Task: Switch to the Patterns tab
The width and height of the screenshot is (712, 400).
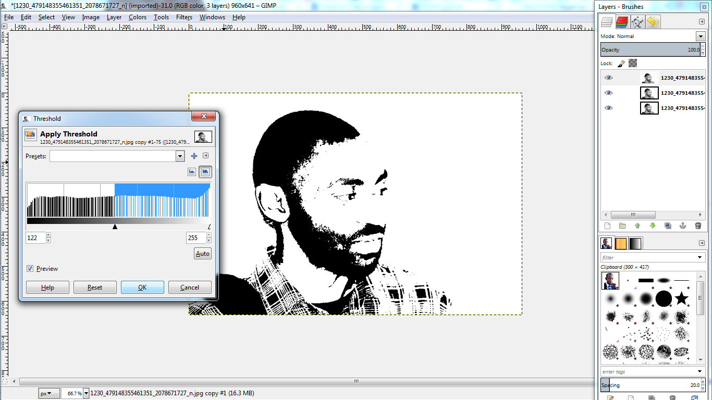Action: [x=621, y=243]
